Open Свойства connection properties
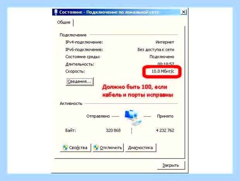Viewport: 240px width, 181px height. click(x=75, y=148)
